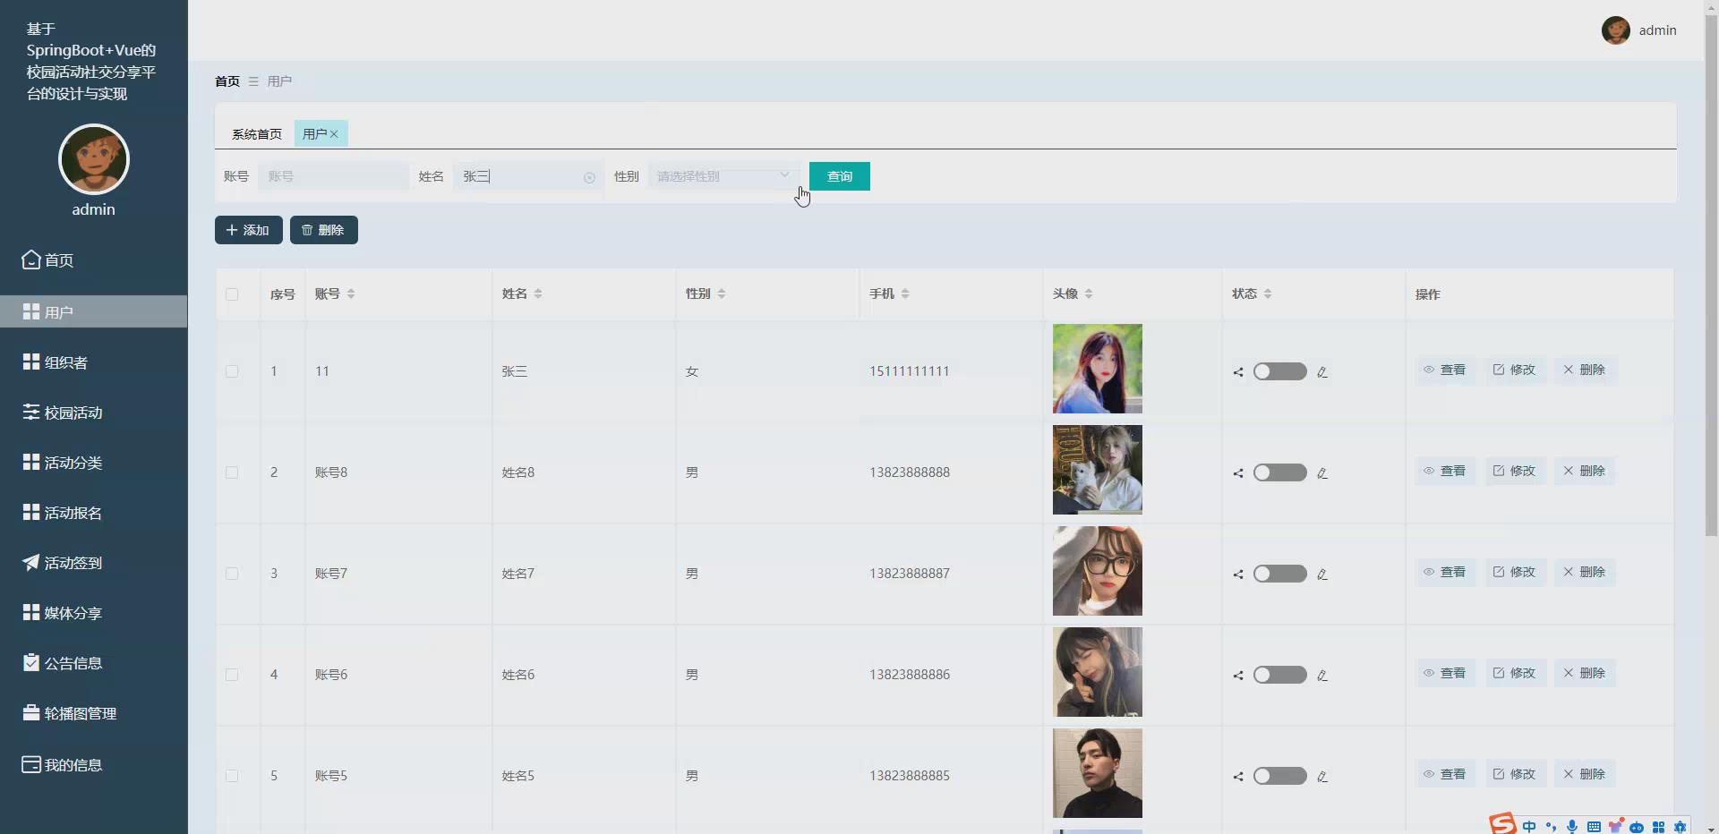Open 姓名7's avatar with glasses
The image size is (1719, 834).
pos(1098,571)
